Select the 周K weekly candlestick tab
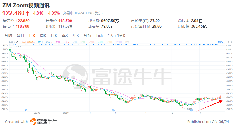The image size is (234, 128). [43, 36]
